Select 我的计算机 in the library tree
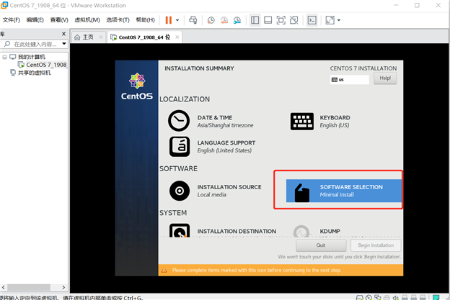 pyautogui.click(x=32, y=57)
